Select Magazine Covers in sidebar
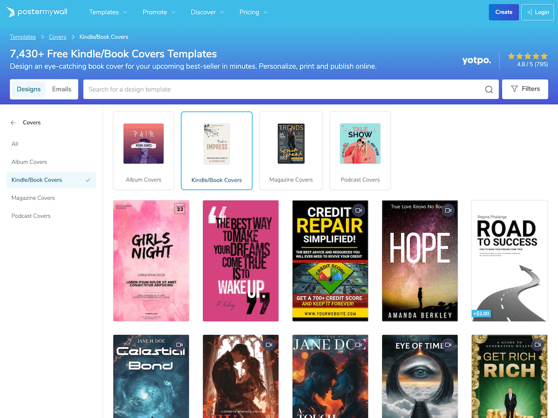 pos(33,198)
